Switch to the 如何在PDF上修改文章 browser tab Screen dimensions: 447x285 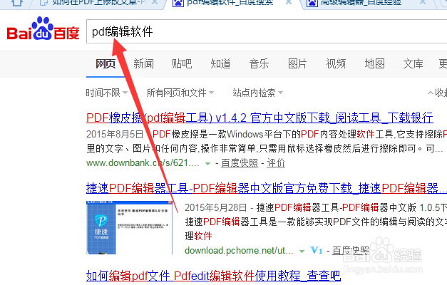[x=98, y=3]
